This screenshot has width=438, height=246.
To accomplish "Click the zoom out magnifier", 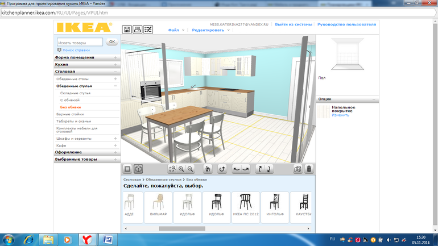I will pos(190,169).
